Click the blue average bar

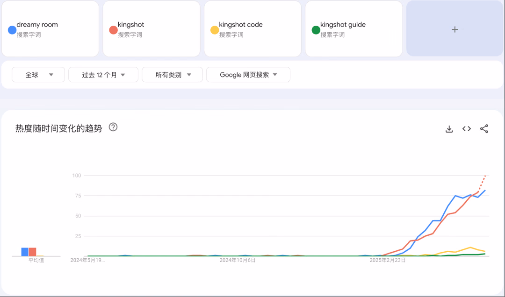click(x=25, y=252)
